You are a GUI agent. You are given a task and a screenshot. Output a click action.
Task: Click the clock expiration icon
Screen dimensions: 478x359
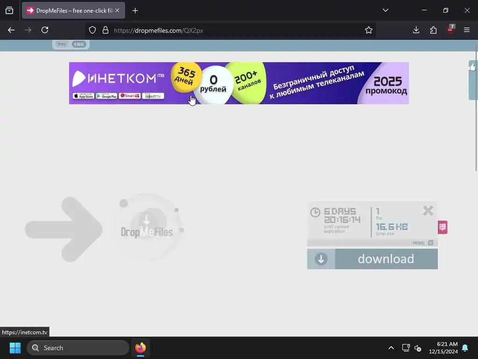[x=315, y=212]
